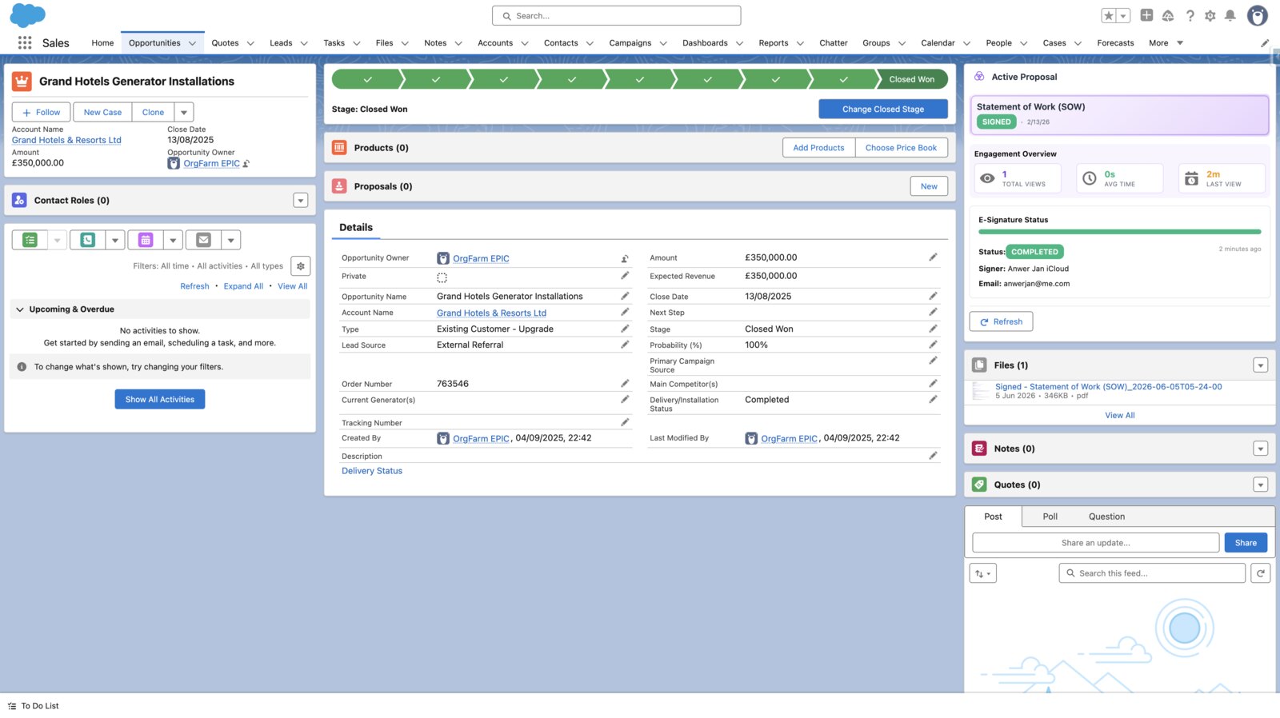Viewport: 1280px width, 718px height.
Task: Open the Notifications bell icon
Action: coord(1230,16)
